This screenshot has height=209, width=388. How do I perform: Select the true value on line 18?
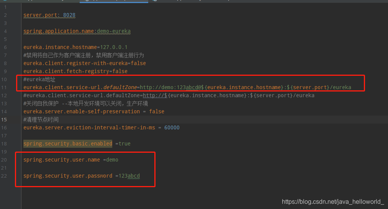pos(124,144)
